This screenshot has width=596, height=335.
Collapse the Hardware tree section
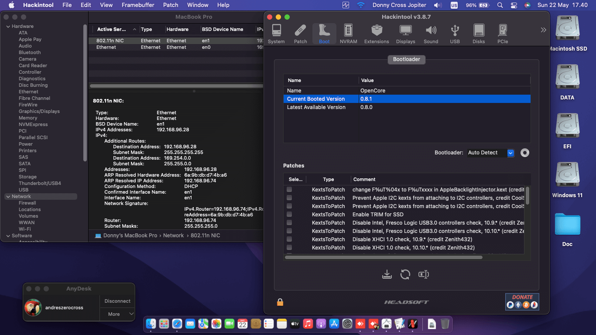[x=8, y=27]
